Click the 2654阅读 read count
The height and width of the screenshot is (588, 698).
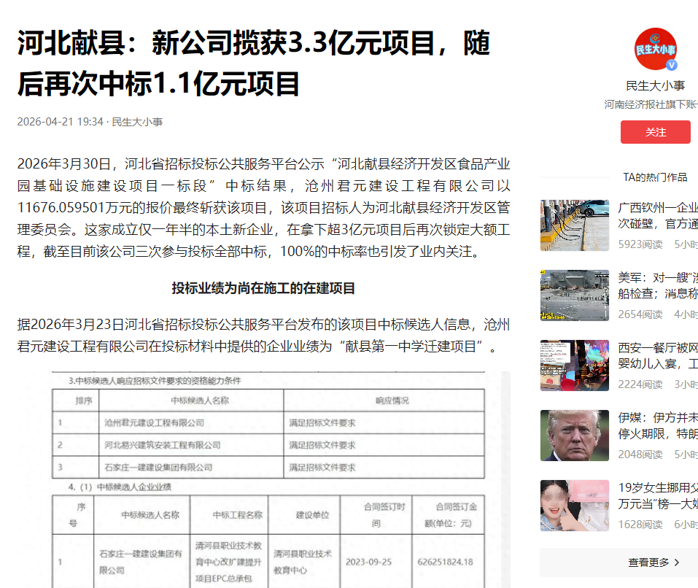pyautogui.click(x=640, y=314)
